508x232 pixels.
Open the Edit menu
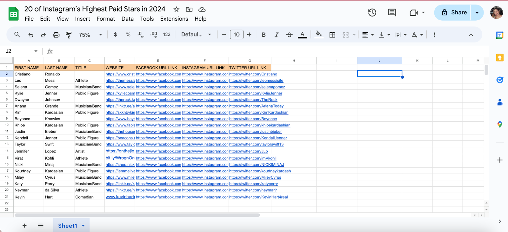coord(45,19)
